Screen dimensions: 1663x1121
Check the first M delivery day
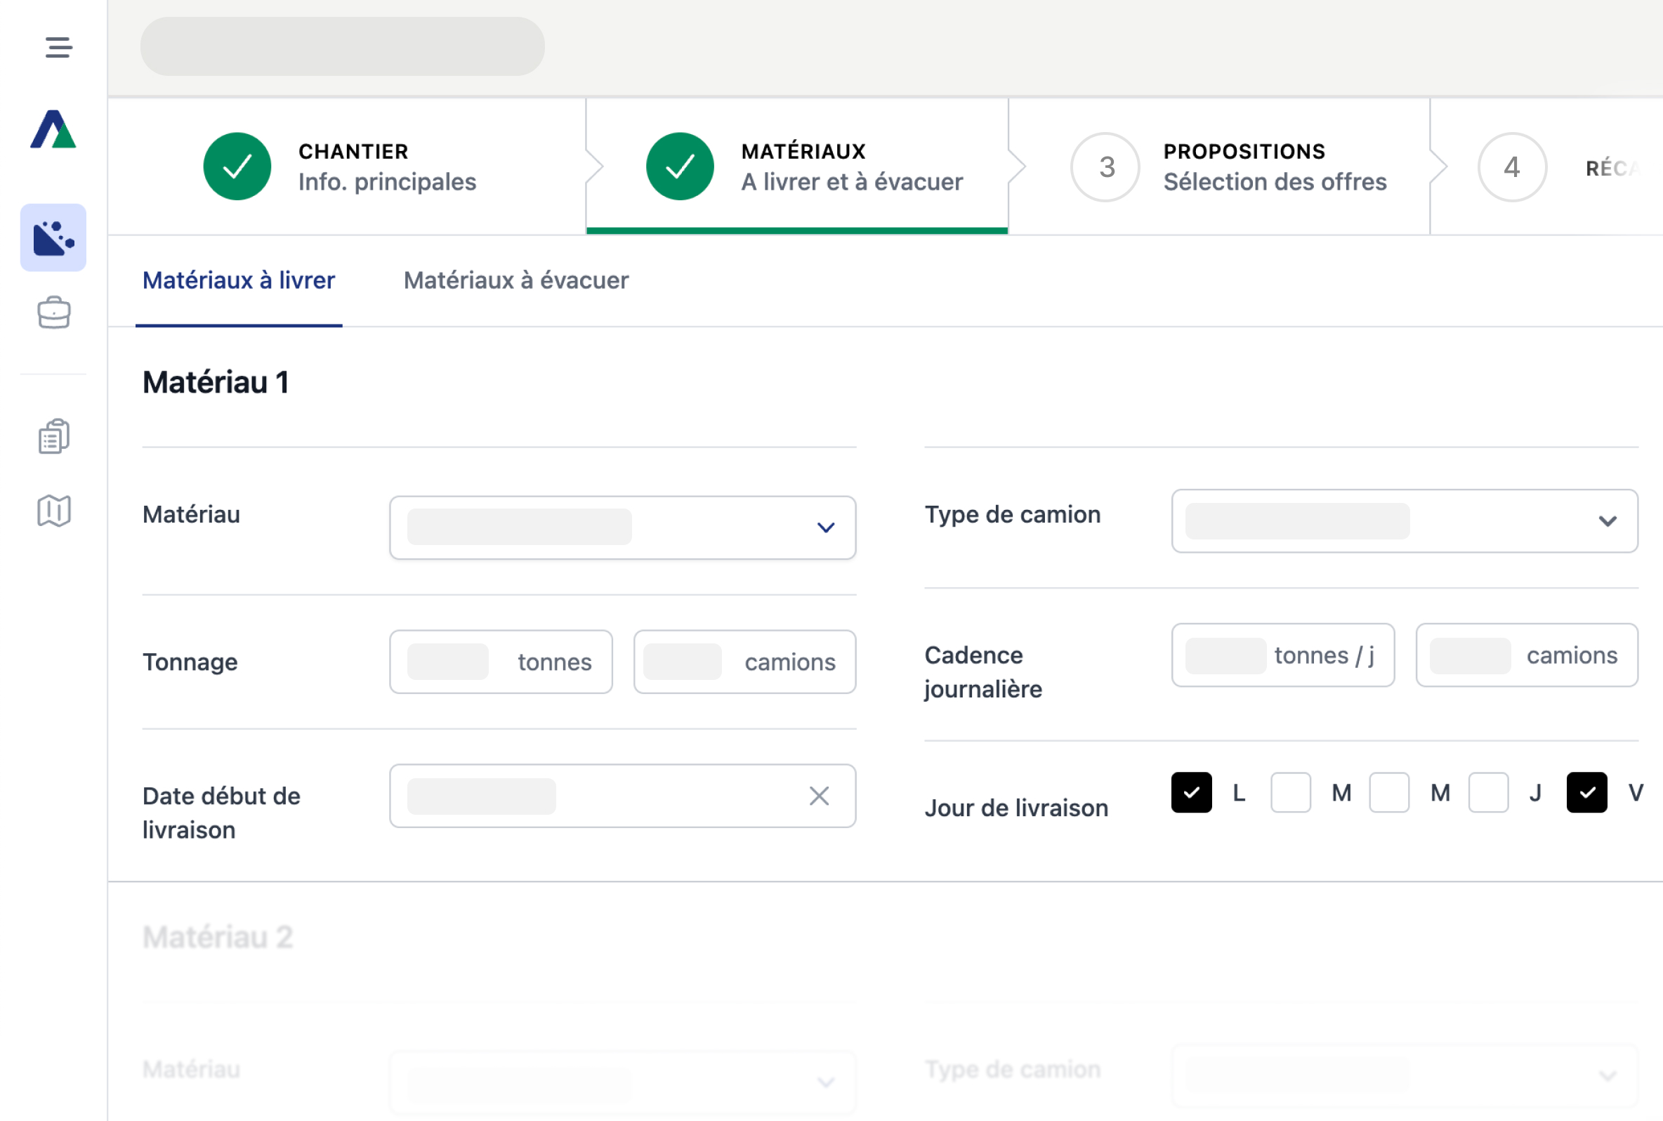click(1290, 792)
